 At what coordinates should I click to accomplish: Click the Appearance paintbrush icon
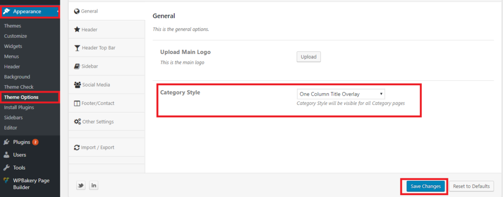tap(6, 11)
